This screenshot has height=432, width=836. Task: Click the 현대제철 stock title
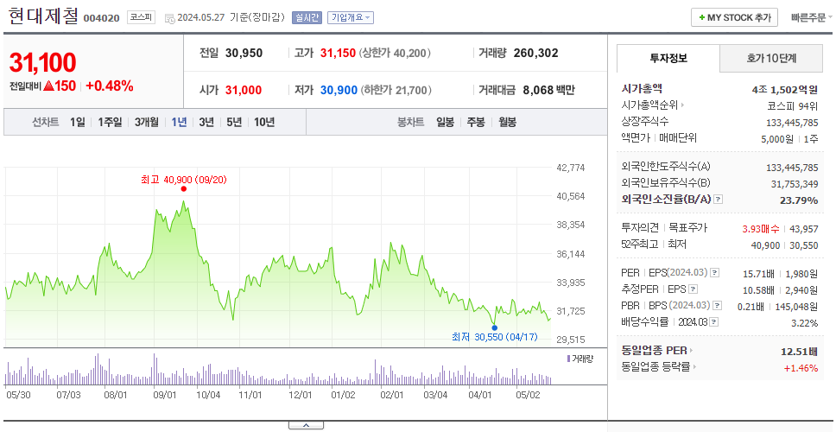43,16
